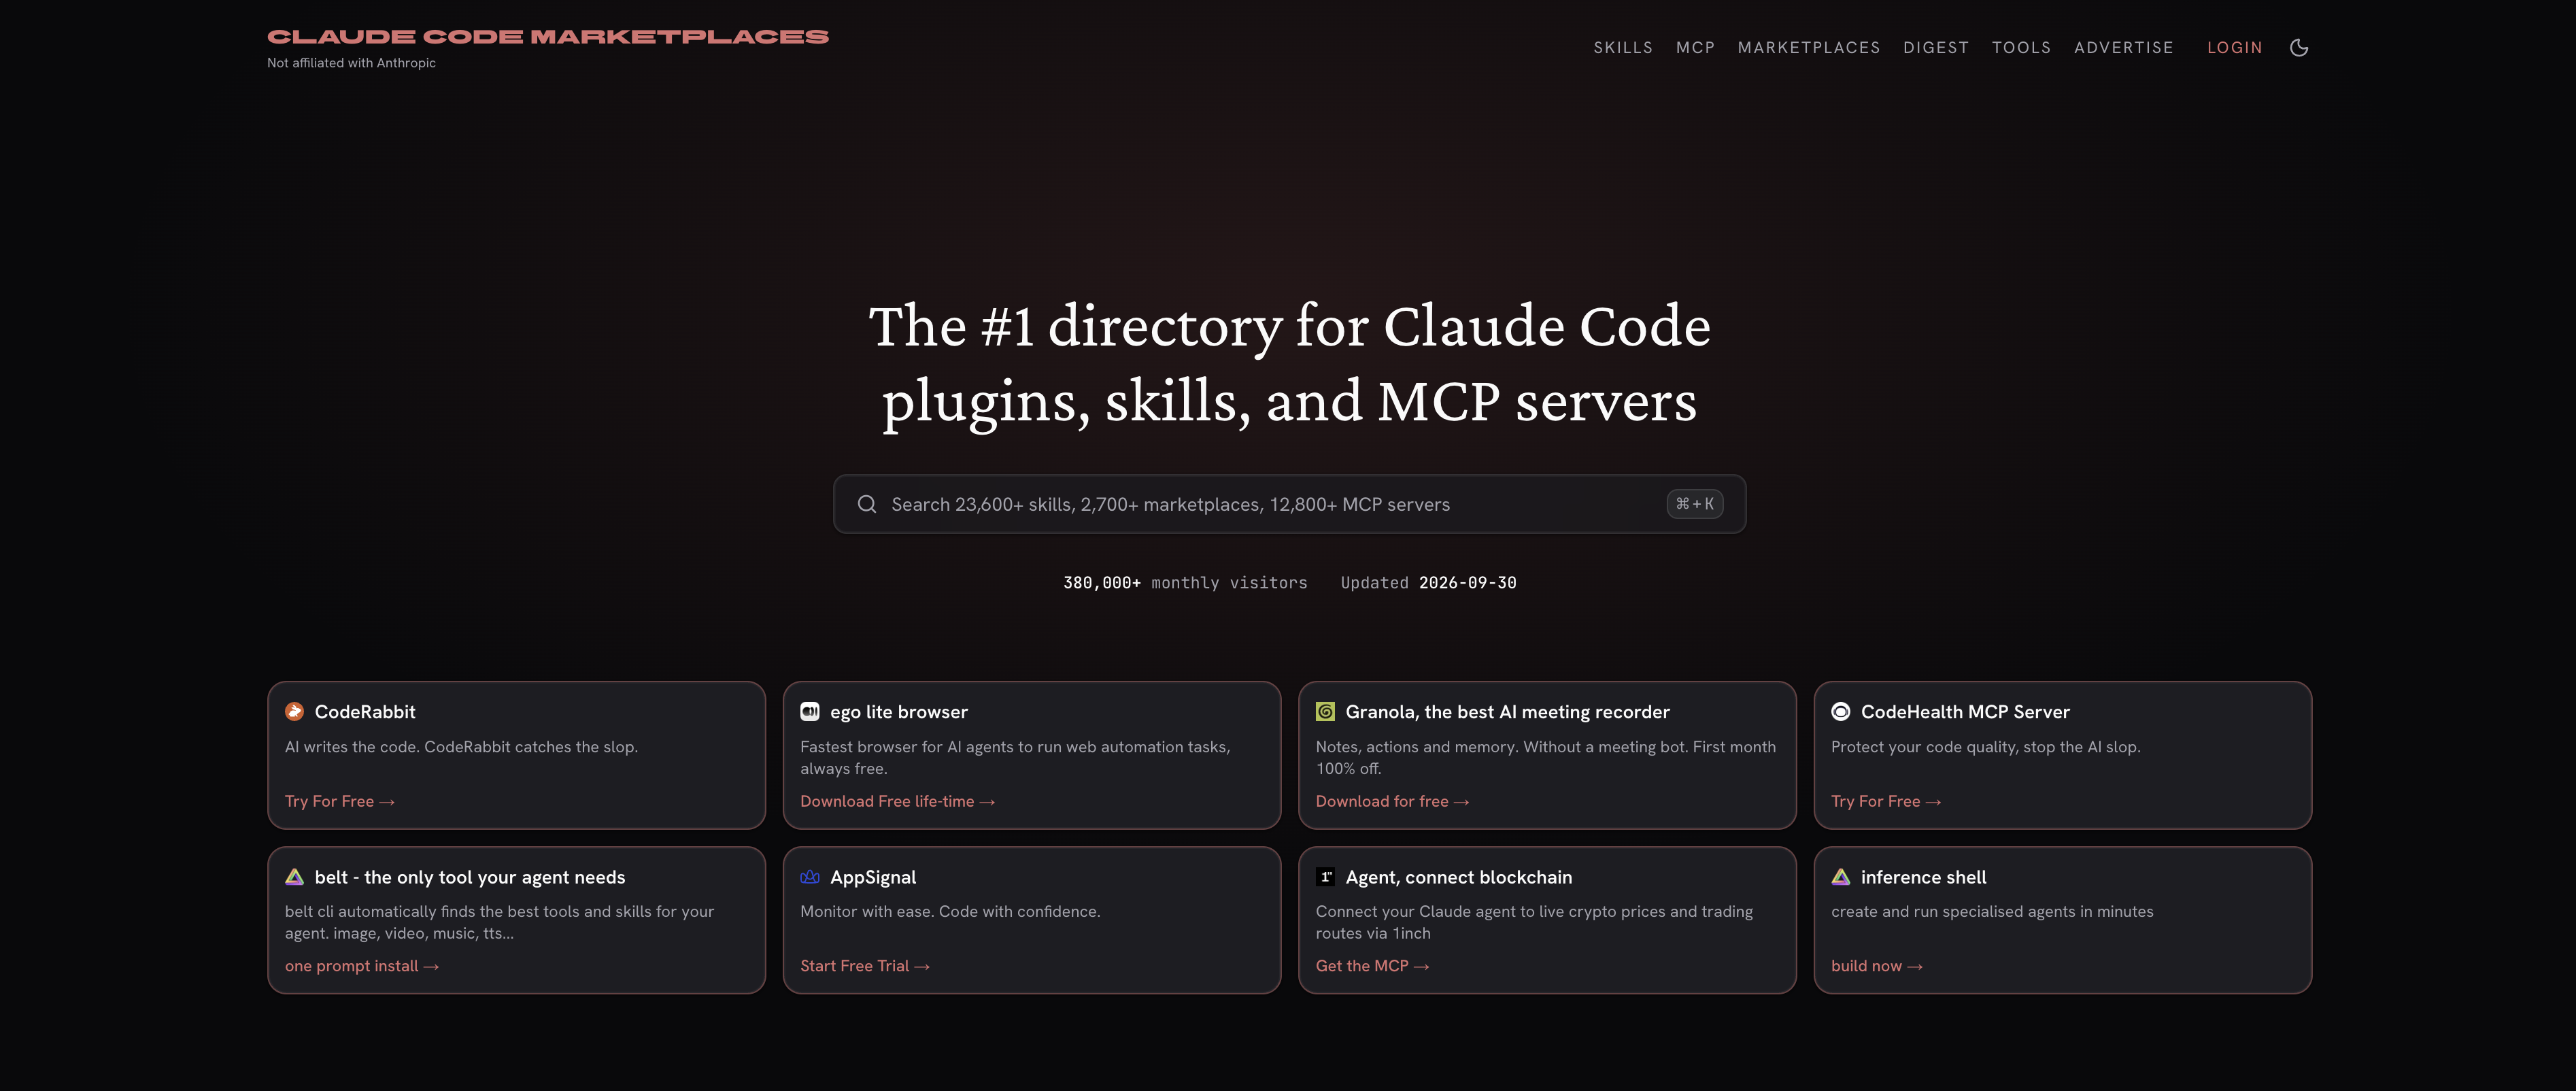This screenshot has height=1091, width=2576.
Task: Click the ⌘+K shortcut badge
Action: (x=1694, y=504)
